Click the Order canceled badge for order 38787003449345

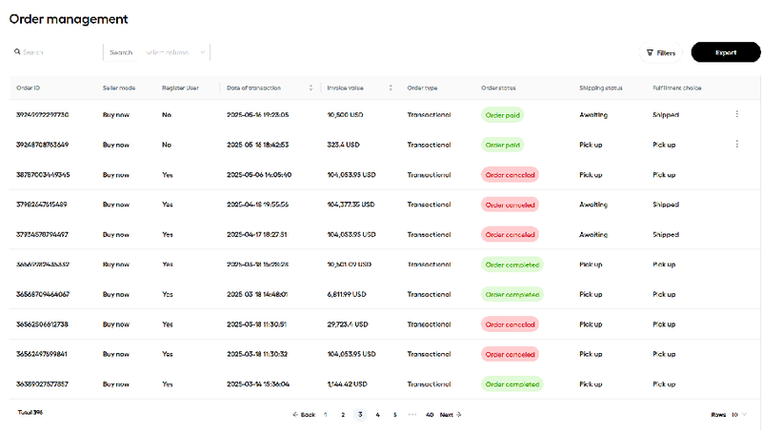[510, 175]
